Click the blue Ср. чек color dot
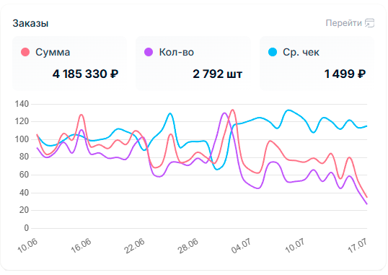This screenshot has height=275, width=388. (x=273, y=52)
